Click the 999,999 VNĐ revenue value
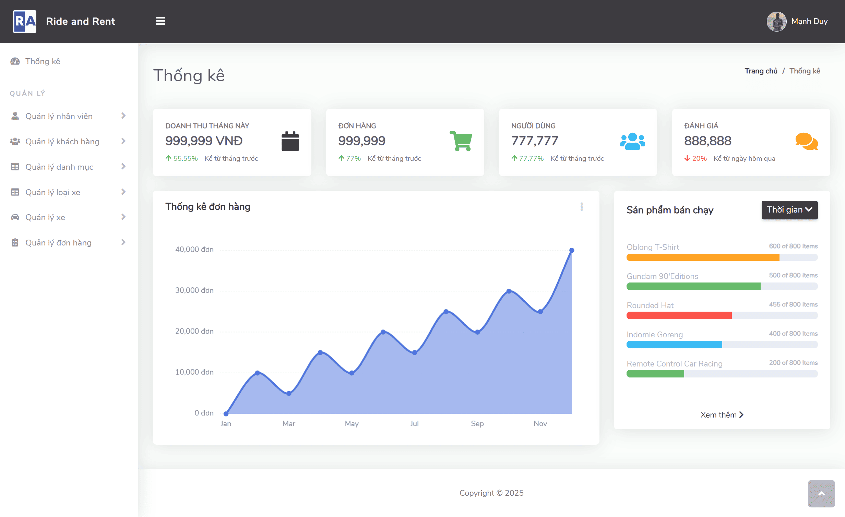845x517 pixels. (x=204, y=141)
